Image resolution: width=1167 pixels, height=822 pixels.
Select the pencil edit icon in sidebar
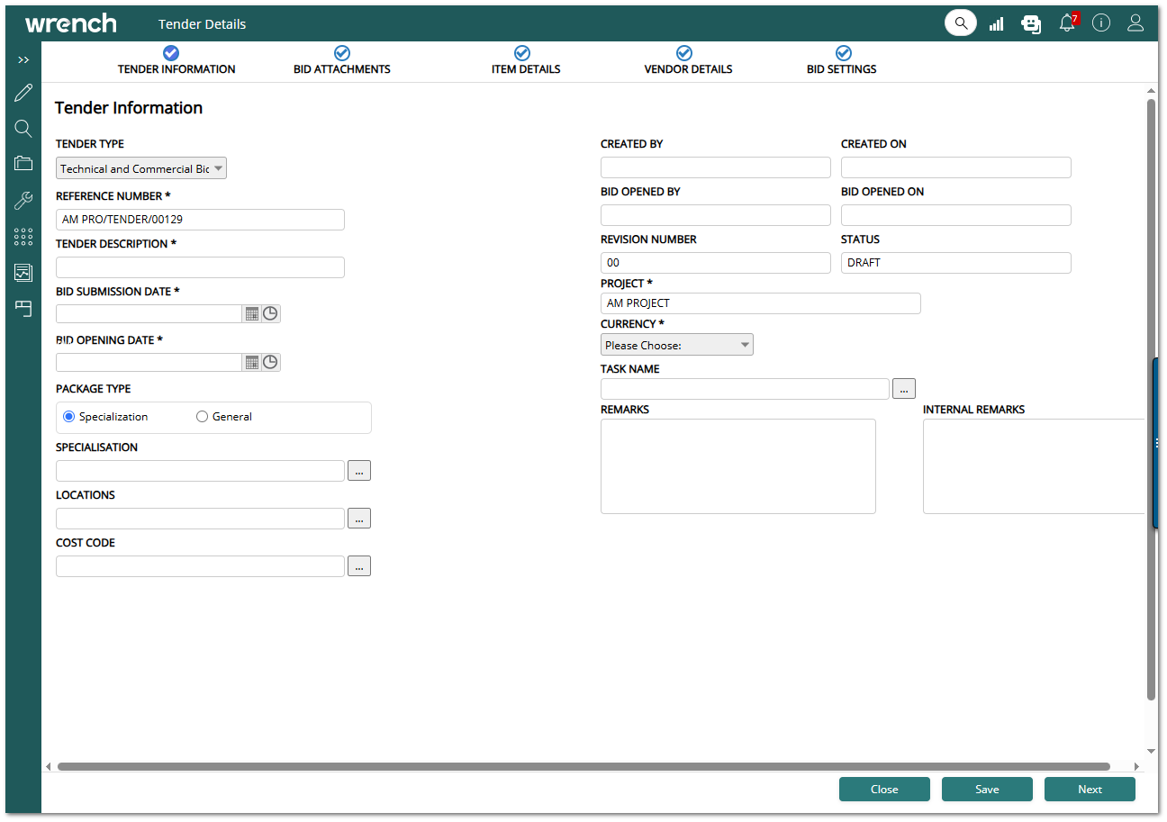(23, 93)
